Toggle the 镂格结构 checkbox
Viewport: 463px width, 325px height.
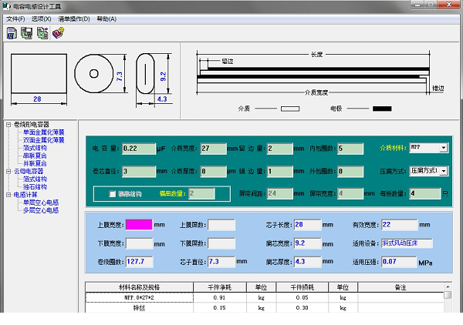pyautogui.click(x=112, y=194)
